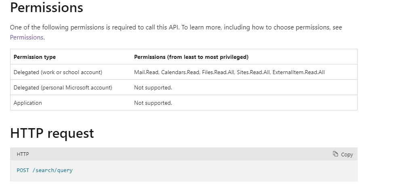
Task: Click Calendars.Read permission text
Action: [x=180, y=73]
